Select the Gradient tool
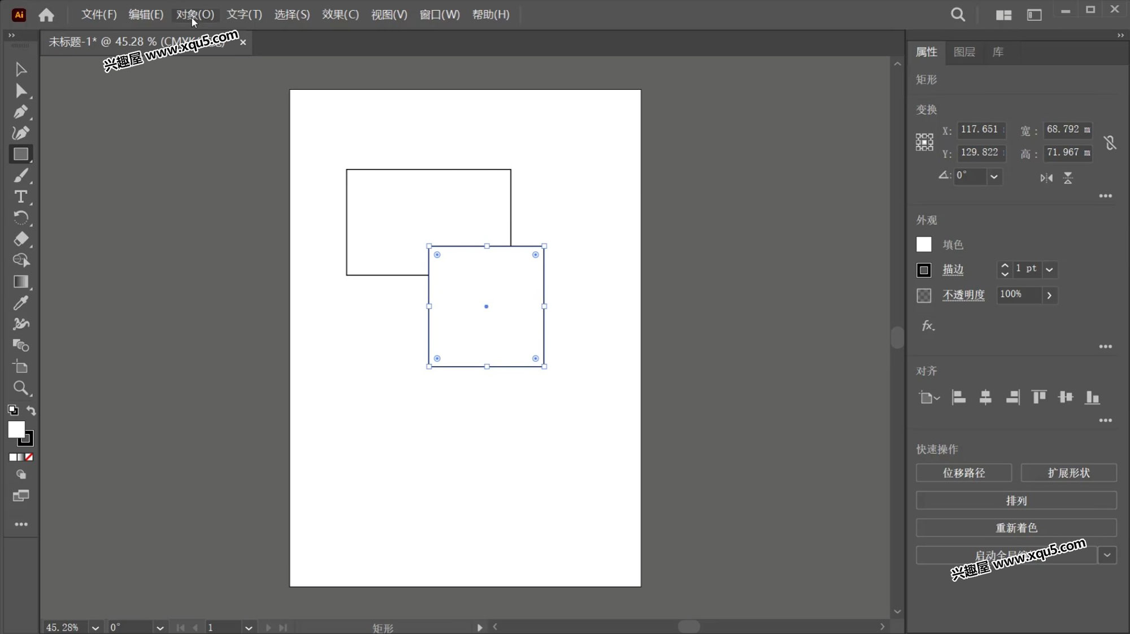The width and height of the screenshot is (1130, 634). pyautogui.click(x=21, y=281)
